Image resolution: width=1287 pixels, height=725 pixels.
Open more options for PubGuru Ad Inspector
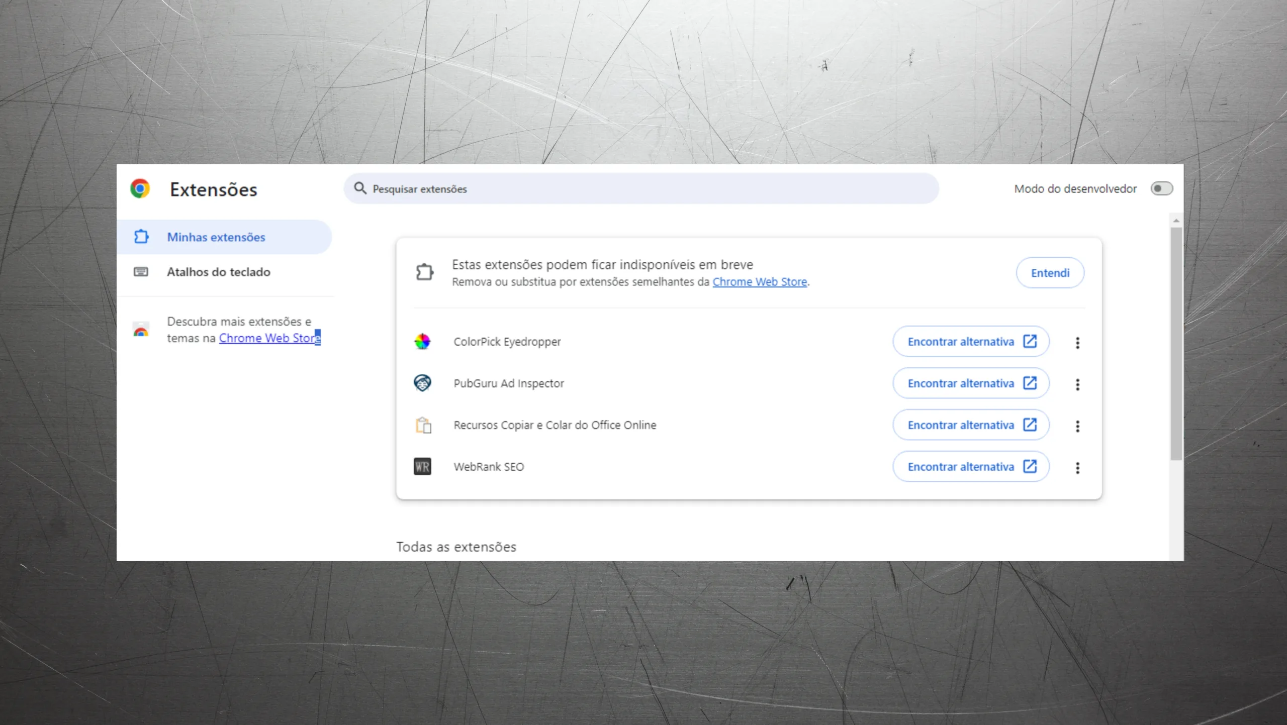click(1077, 384)
